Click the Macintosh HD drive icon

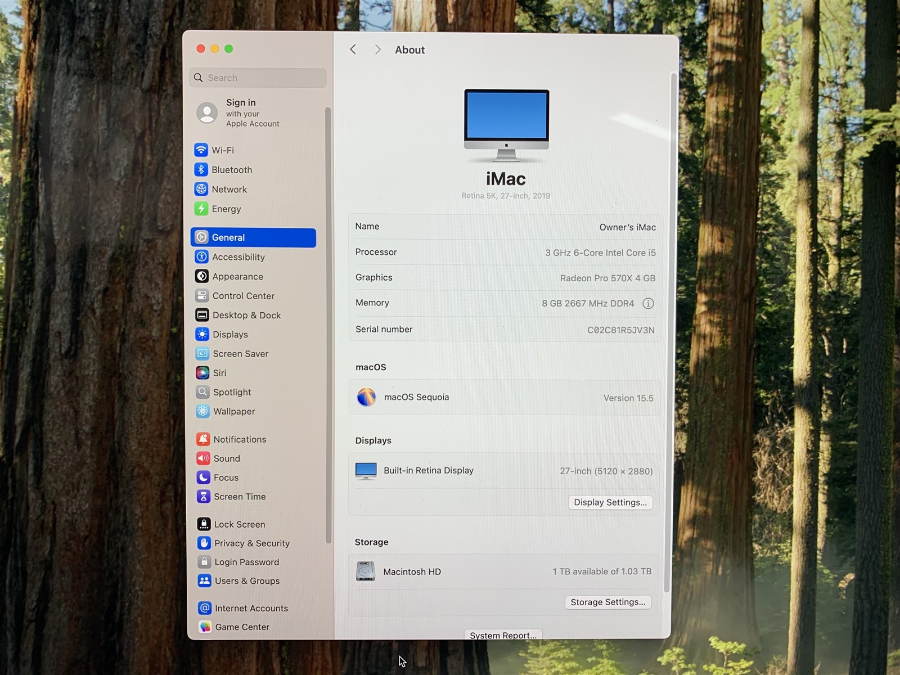point(366,571)
